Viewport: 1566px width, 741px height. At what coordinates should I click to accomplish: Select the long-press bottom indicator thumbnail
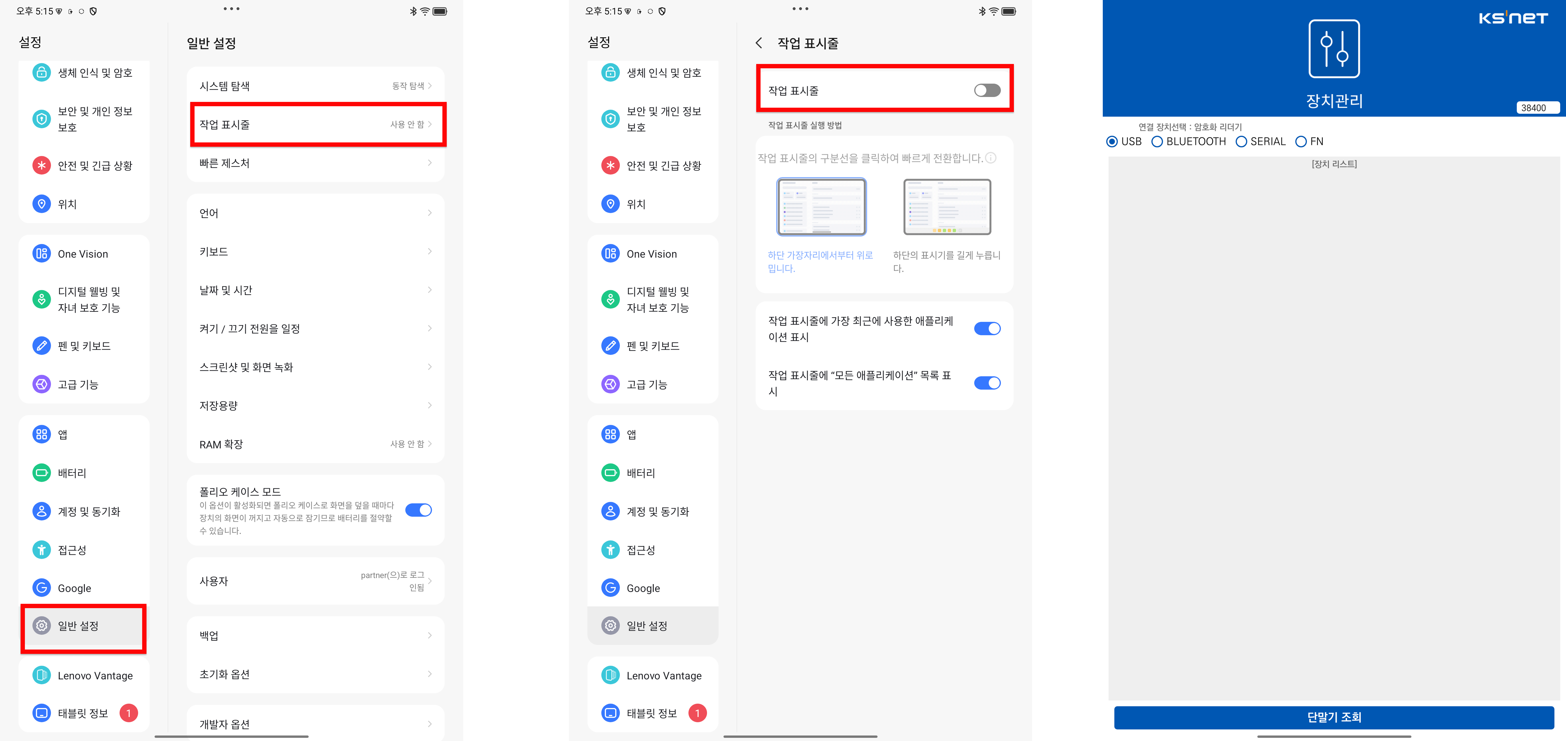946,207
